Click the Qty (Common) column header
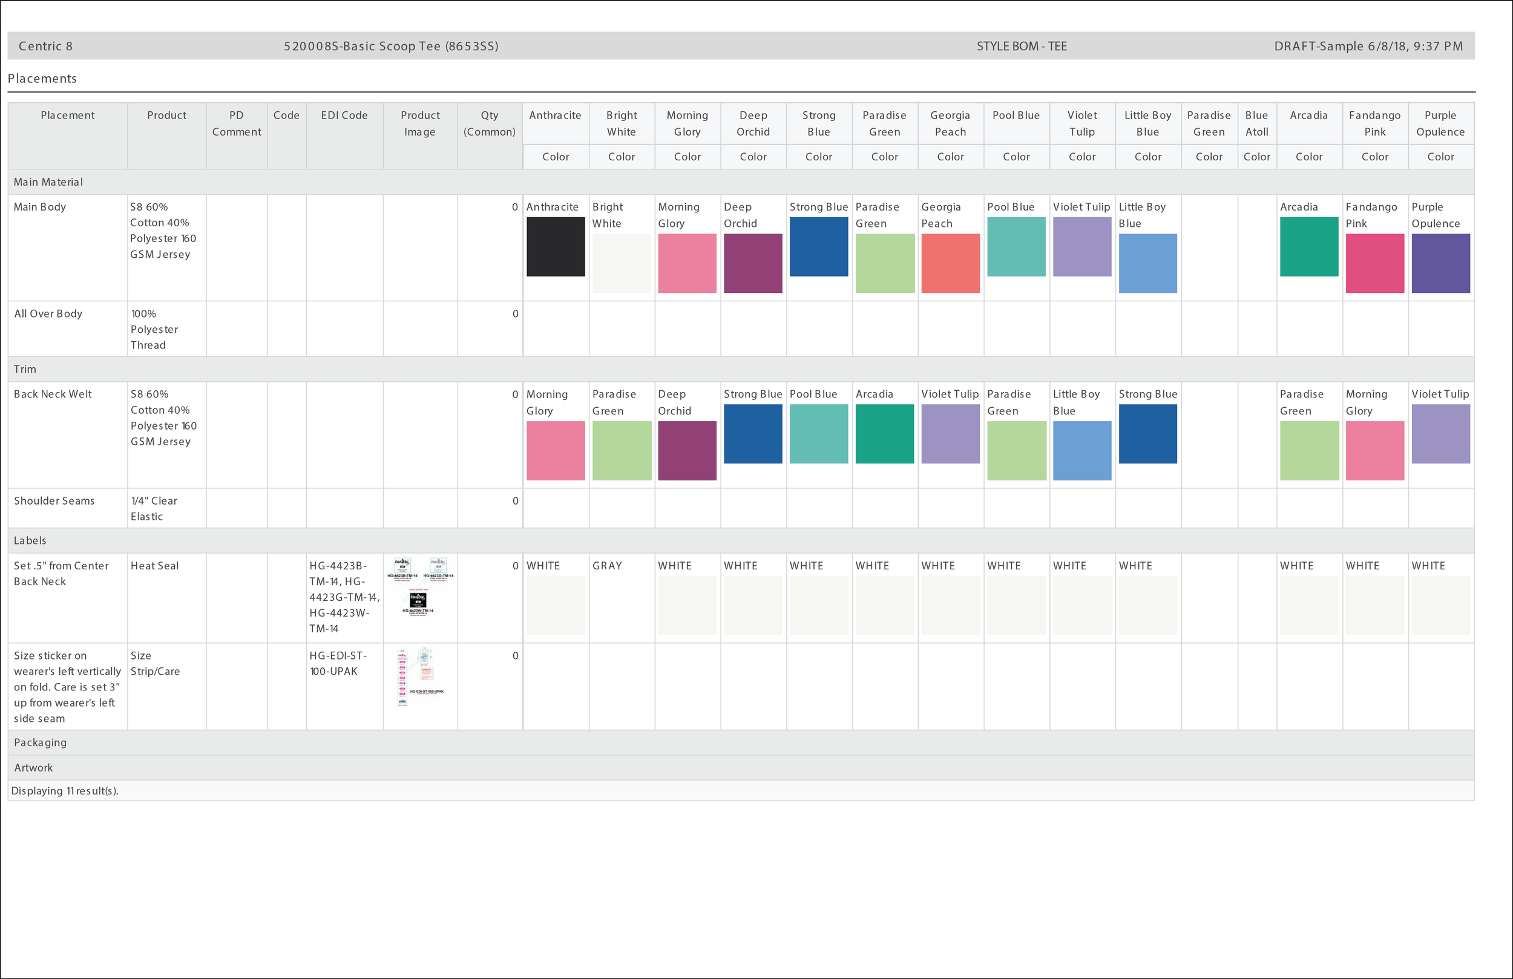1513x979 pixels. (x=489, y=123)
